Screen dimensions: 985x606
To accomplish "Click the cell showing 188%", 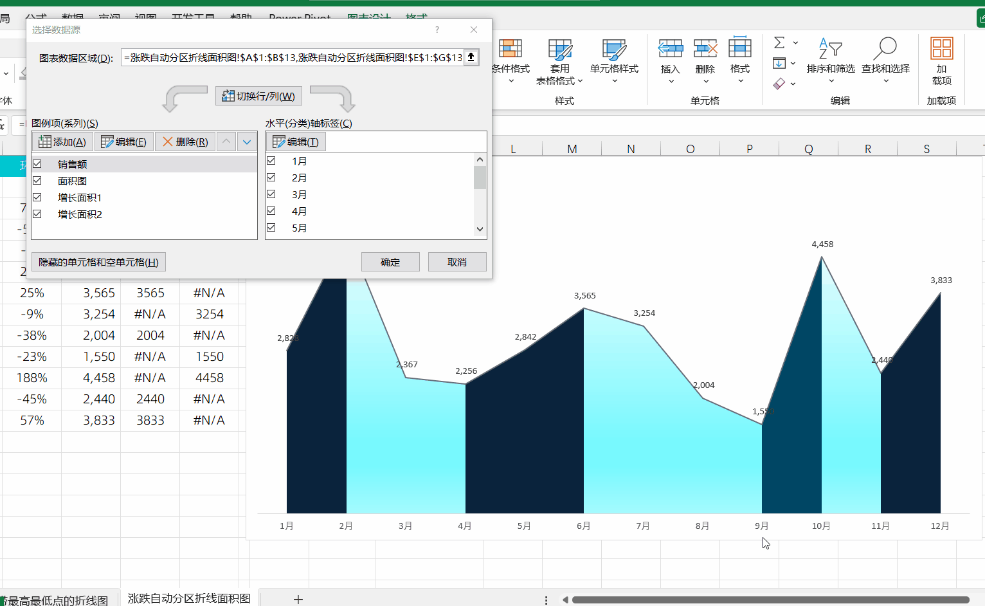I will (x=32, y=378).
